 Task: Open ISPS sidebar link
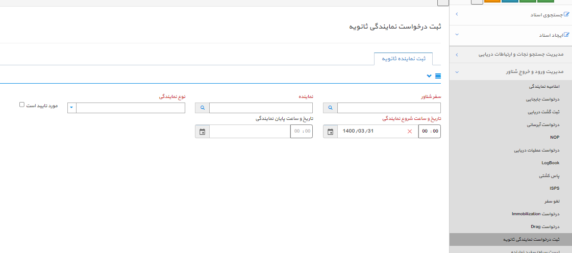point(555,188)
